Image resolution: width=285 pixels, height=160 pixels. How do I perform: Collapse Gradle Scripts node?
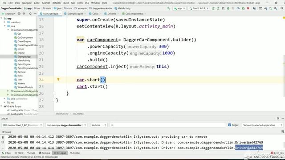click(1, 106)
